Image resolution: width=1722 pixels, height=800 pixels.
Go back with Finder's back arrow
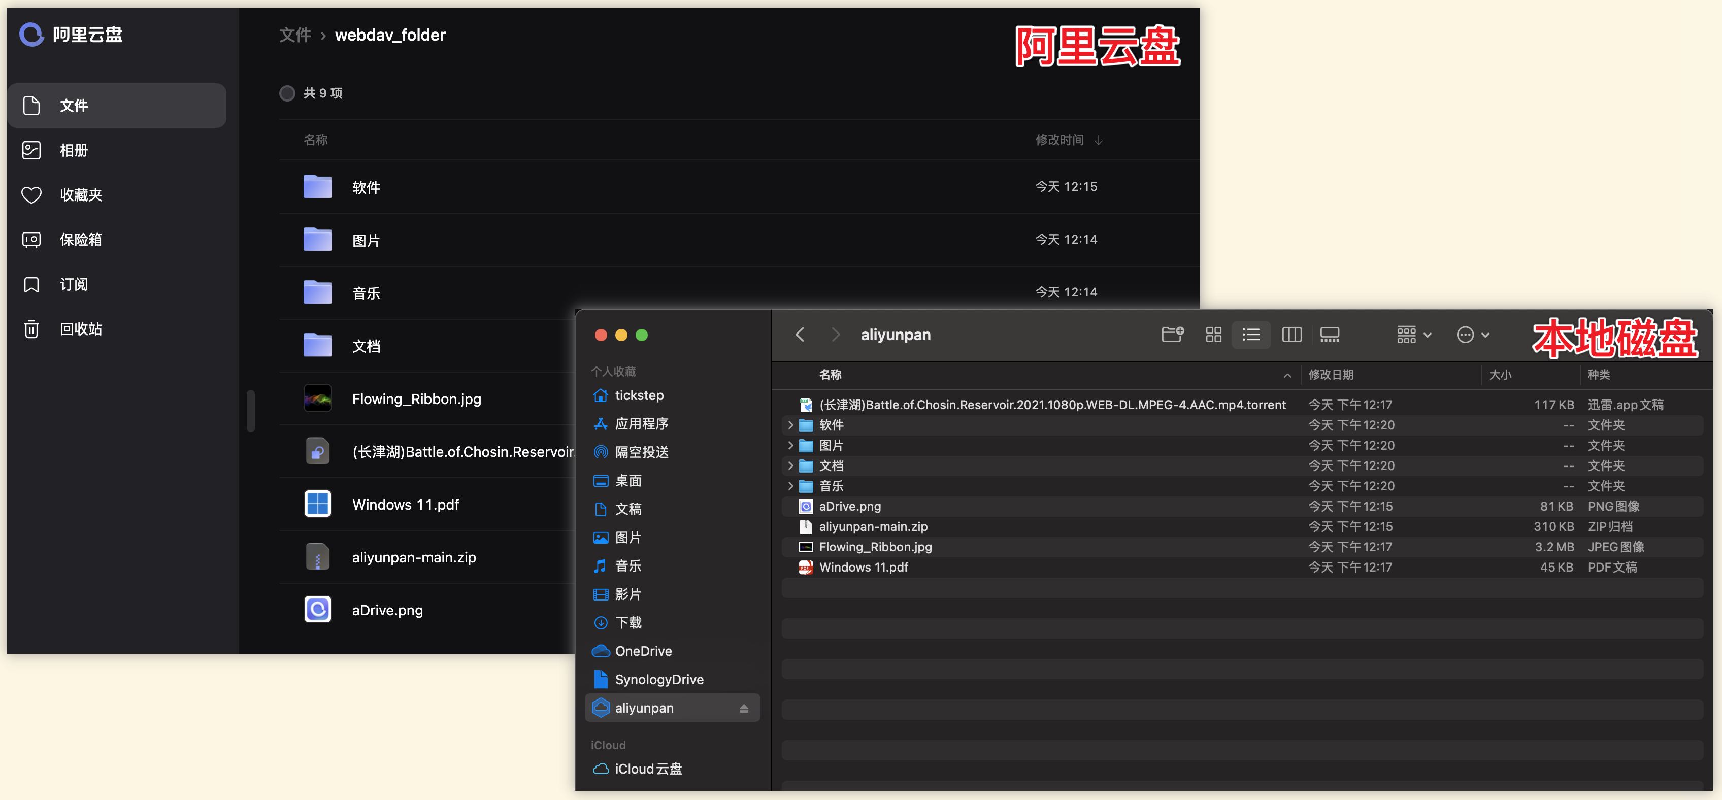800,334
